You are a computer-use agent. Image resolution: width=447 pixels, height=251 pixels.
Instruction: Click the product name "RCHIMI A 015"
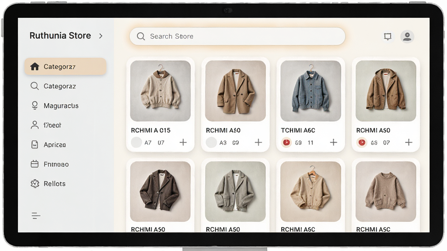[x=151, y=130]
